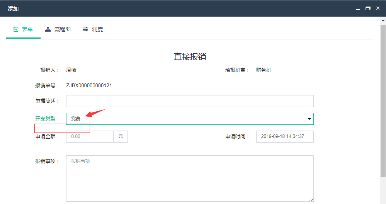Click the 报销人 name 周薇
Screen dimensions: 386x204
pyautogui.click(x=71, y=70)
